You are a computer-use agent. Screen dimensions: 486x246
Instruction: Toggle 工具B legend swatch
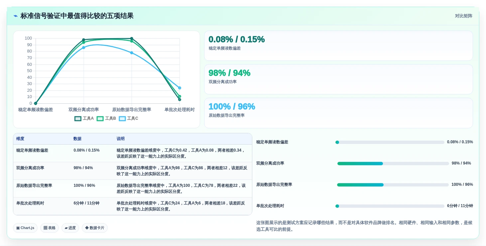click(100, 118)
